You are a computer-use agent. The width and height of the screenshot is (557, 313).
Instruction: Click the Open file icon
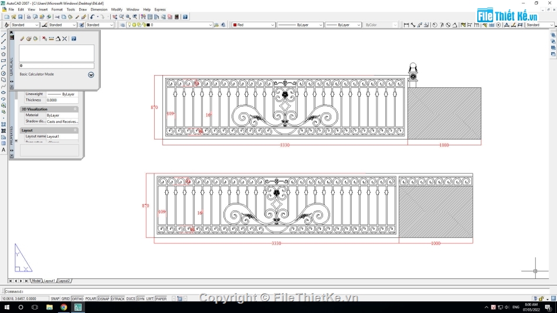click(13, 16)
